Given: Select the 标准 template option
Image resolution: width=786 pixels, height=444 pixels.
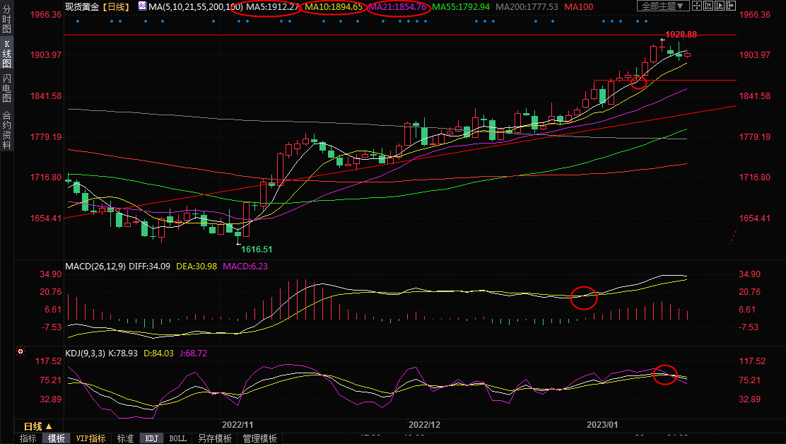Looking at the screenshot, I should click(125, 438).
